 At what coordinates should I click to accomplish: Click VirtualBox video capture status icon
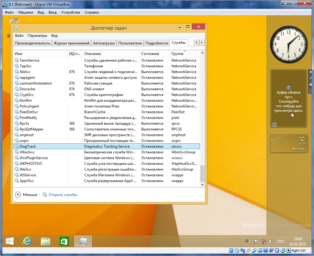(271, 250)
